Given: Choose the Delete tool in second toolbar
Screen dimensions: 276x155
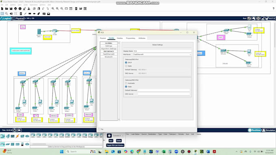Looking at the screenshot, I should [11, 13].
